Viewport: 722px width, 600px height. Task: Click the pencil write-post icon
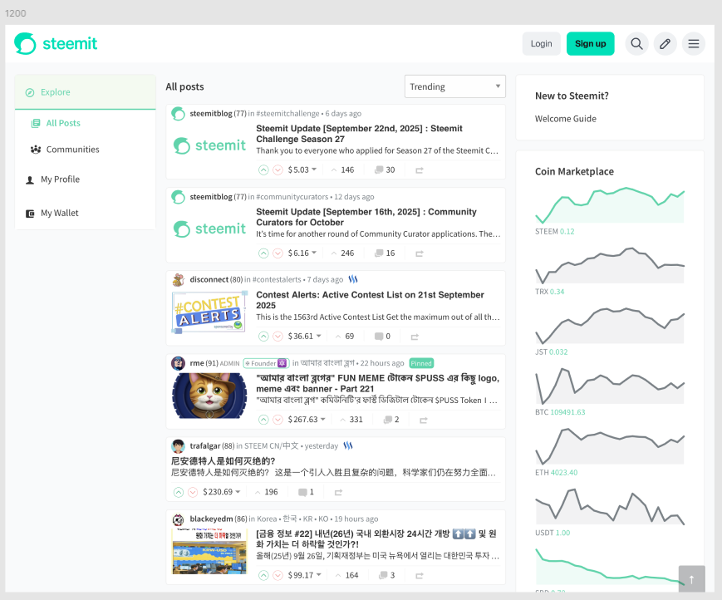click(665, 44)
